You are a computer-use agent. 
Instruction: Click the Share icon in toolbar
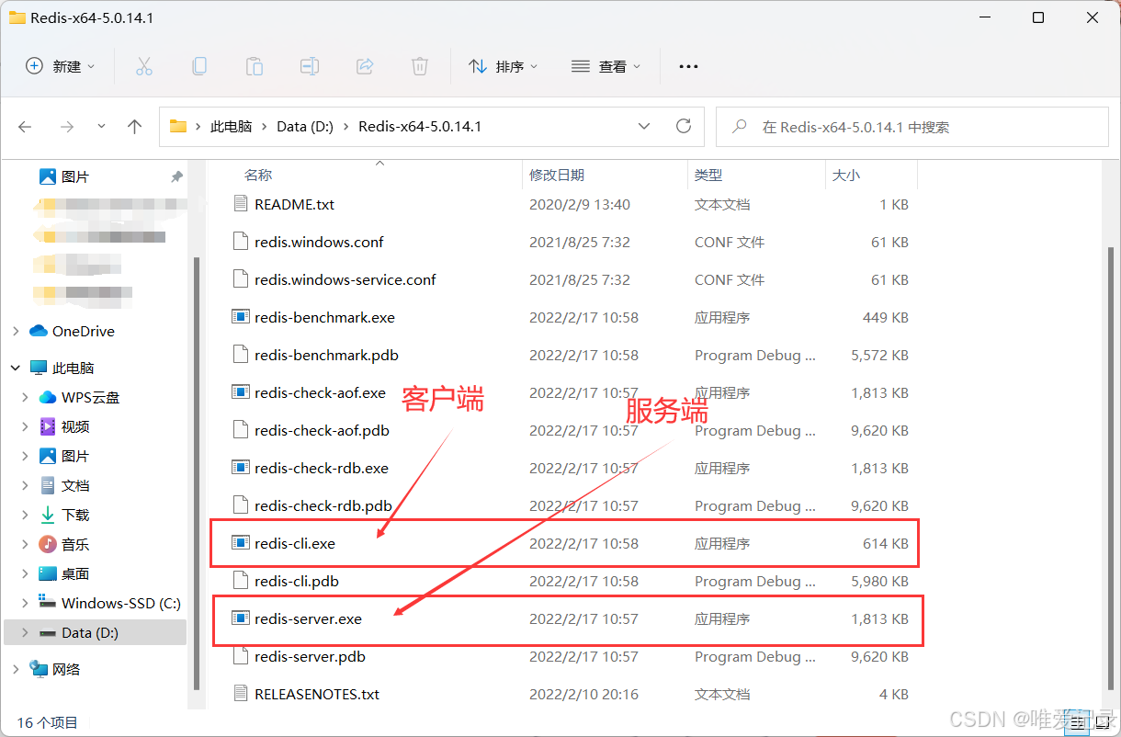coord(365,66)
